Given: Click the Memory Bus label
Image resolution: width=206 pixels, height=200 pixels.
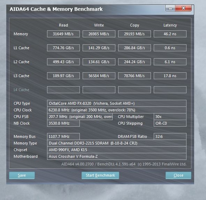Looking at the screenshot, I should (x=24, y=136).
